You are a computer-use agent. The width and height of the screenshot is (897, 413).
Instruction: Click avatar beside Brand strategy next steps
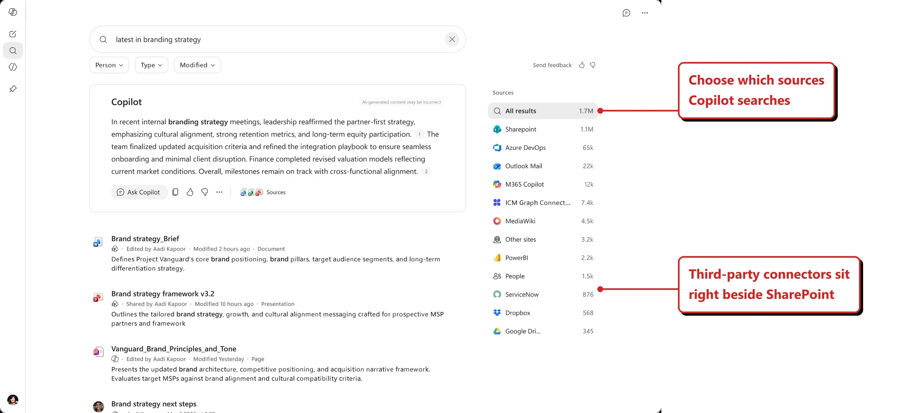coord(98,406)
